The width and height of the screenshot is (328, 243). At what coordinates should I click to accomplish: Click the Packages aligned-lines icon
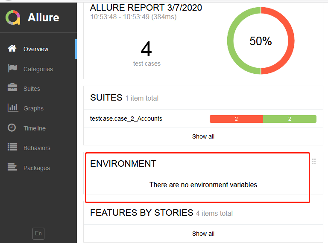(12, 167)
